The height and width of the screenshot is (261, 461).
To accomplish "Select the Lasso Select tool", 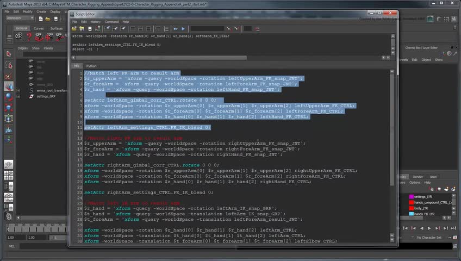I will click(9, 65).
